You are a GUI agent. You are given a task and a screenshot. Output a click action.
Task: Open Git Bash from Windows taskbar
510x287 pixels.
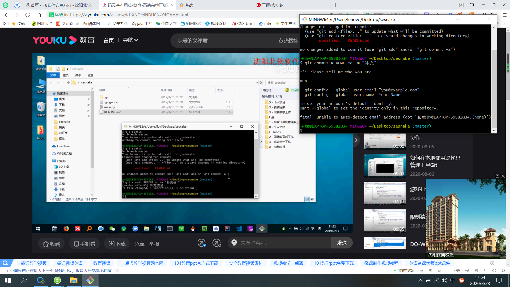tap(90, 280)
